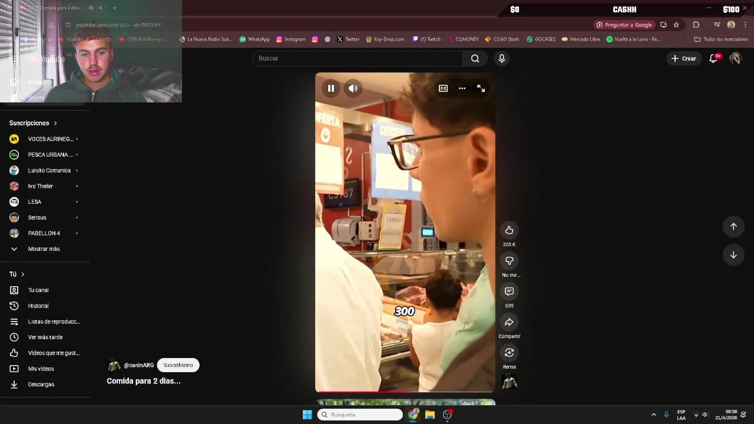Screen dimensions: 754x424
Task: Open the CS.MONEY bookmark
Action: click(x=462, y=39)
